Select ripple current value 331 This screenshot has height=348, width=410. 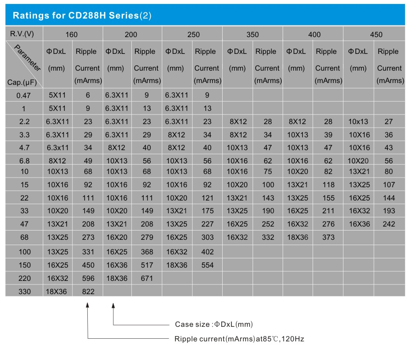tap(88, 252)
